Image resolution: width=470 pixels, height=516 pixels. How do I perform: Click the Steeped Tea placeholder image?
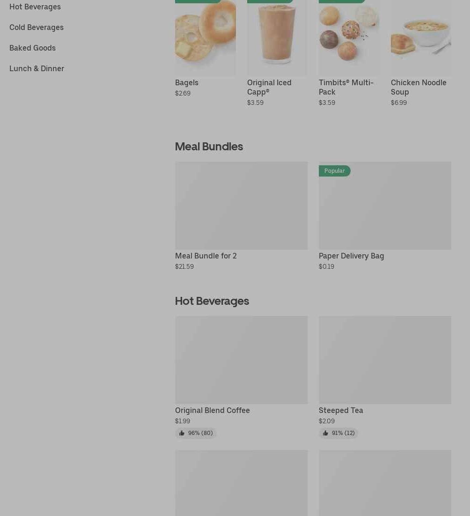pyautogui.click(x=385, y=360)
